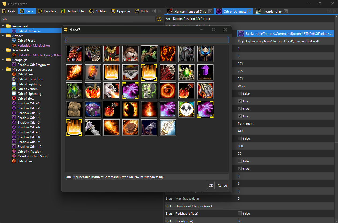This screenshot has height=223, width=338.
Task: Choose the clay idol statue icon
Action: [74, 109]
